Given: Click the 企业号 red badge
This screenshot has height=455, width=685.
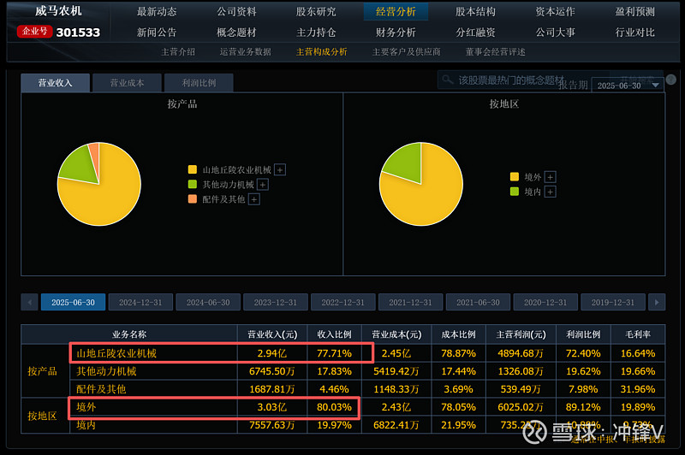Looking at the screenshot, I should pyautogui.click(x=34, y=32).
